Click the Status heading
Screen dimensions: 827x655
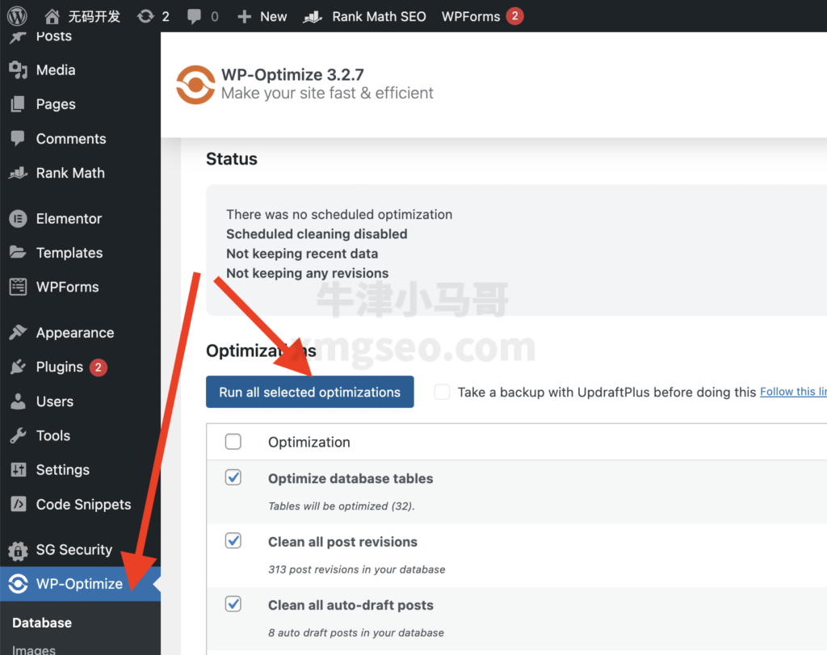click(x=232, y=159)
